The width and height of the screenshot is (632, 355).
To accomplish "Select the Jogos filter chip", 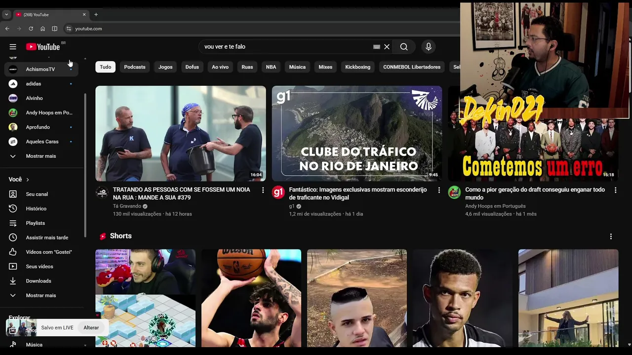I will pyautogui.click(x=165, y=67).
